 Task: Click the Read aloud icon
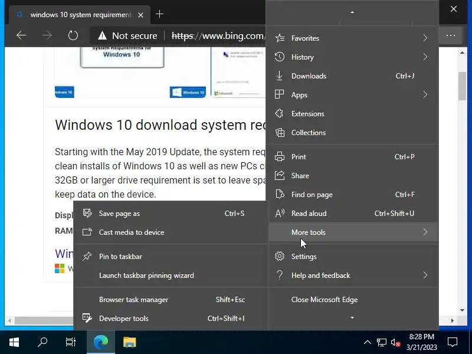point(280,213)
